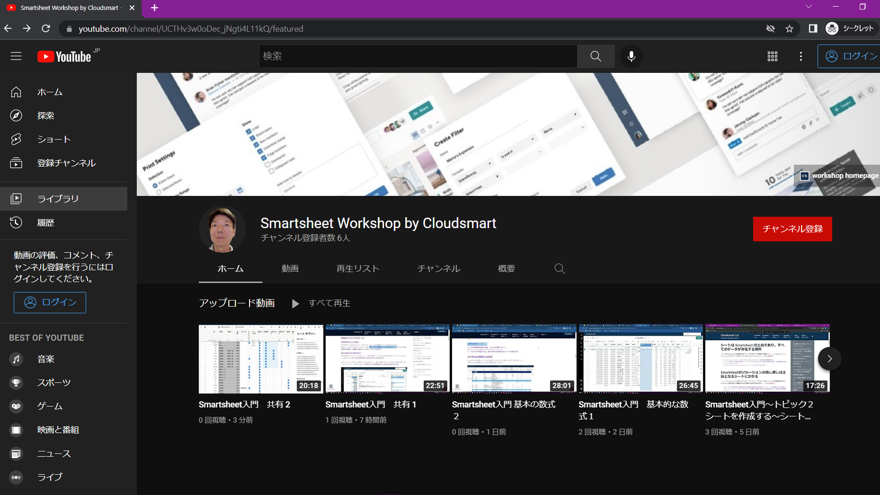The height and width of the screenshot is (495, 880).
Task: Click the YouTube logo
Action: 64,57
